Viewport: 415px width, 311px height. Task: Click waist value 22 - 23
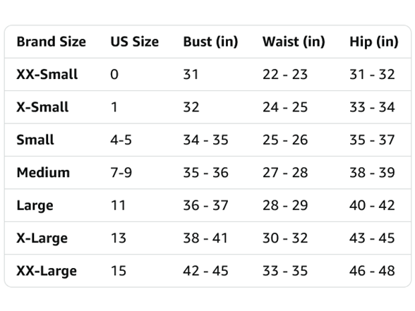click(x=285, y=74)
